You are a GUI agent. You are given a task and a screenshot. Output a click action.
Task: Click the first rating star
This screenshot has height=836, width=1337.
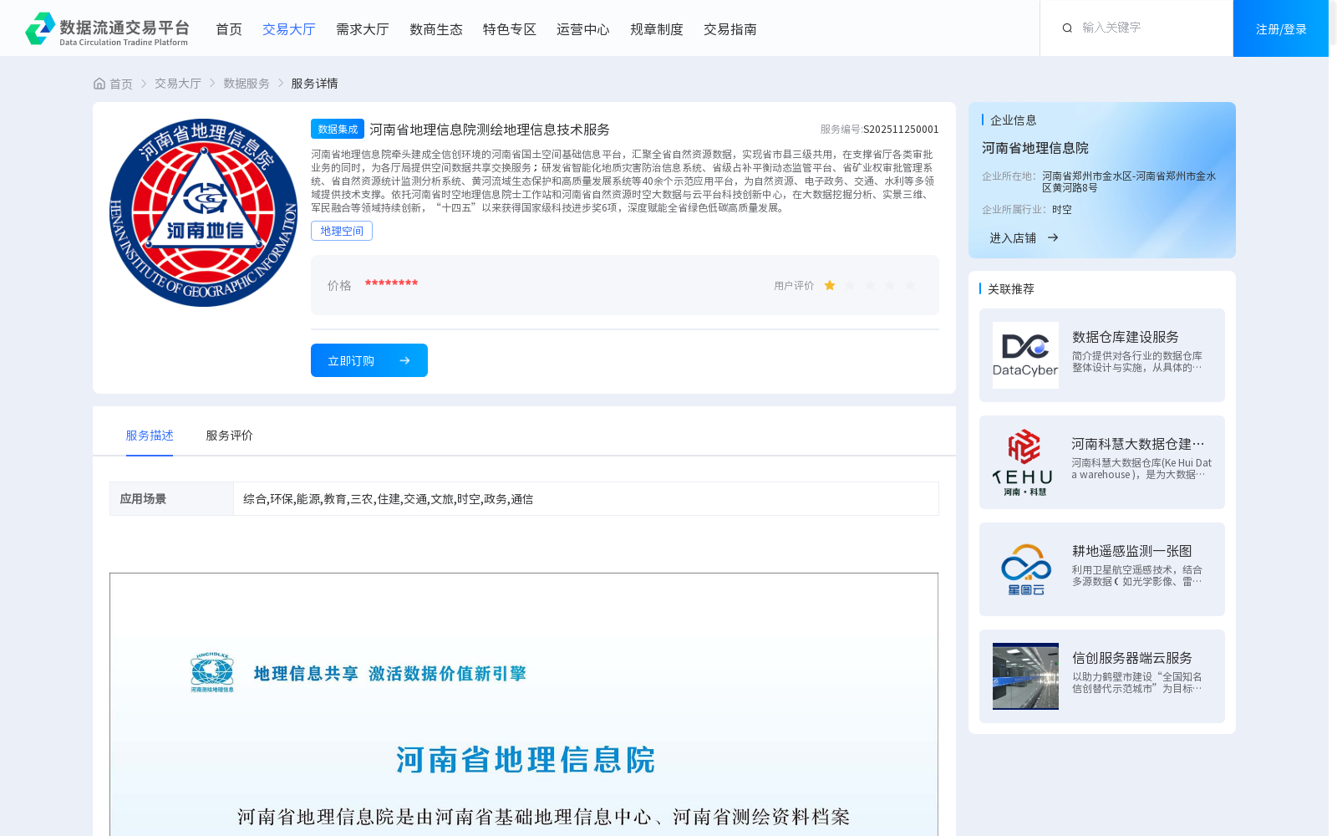coord(830,285)
